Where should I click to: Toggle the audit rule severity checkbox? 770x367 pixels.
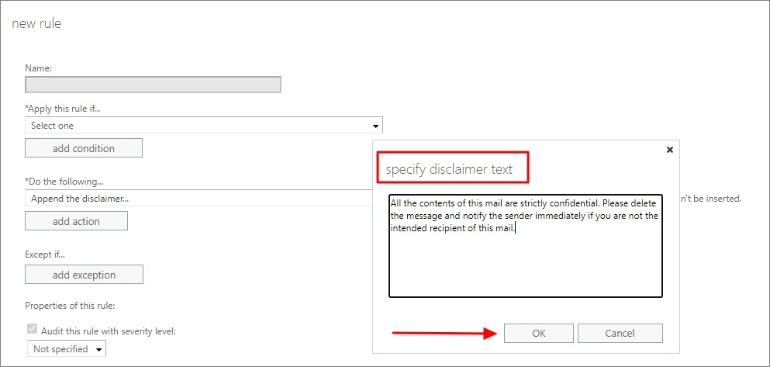tap(32, 331)
